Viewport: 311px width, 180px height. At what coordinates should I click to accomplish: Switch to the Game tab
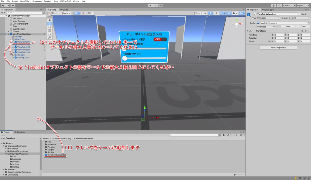pos(64,9)
